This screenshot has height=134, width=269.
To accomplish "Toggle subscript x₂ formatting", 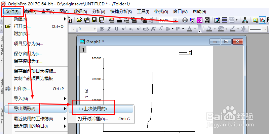I will [x=131, y=29].
